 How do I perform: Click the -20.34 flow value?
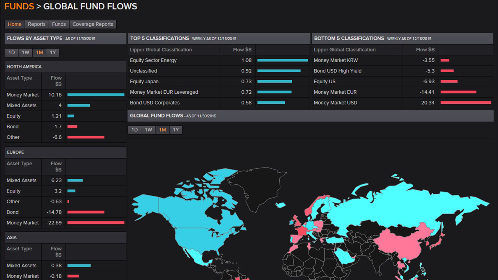[x=427, y=103]
